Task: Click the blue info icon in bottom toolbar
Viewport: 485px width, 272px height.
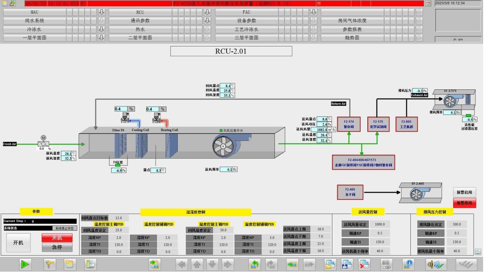Action: [408, 264]
